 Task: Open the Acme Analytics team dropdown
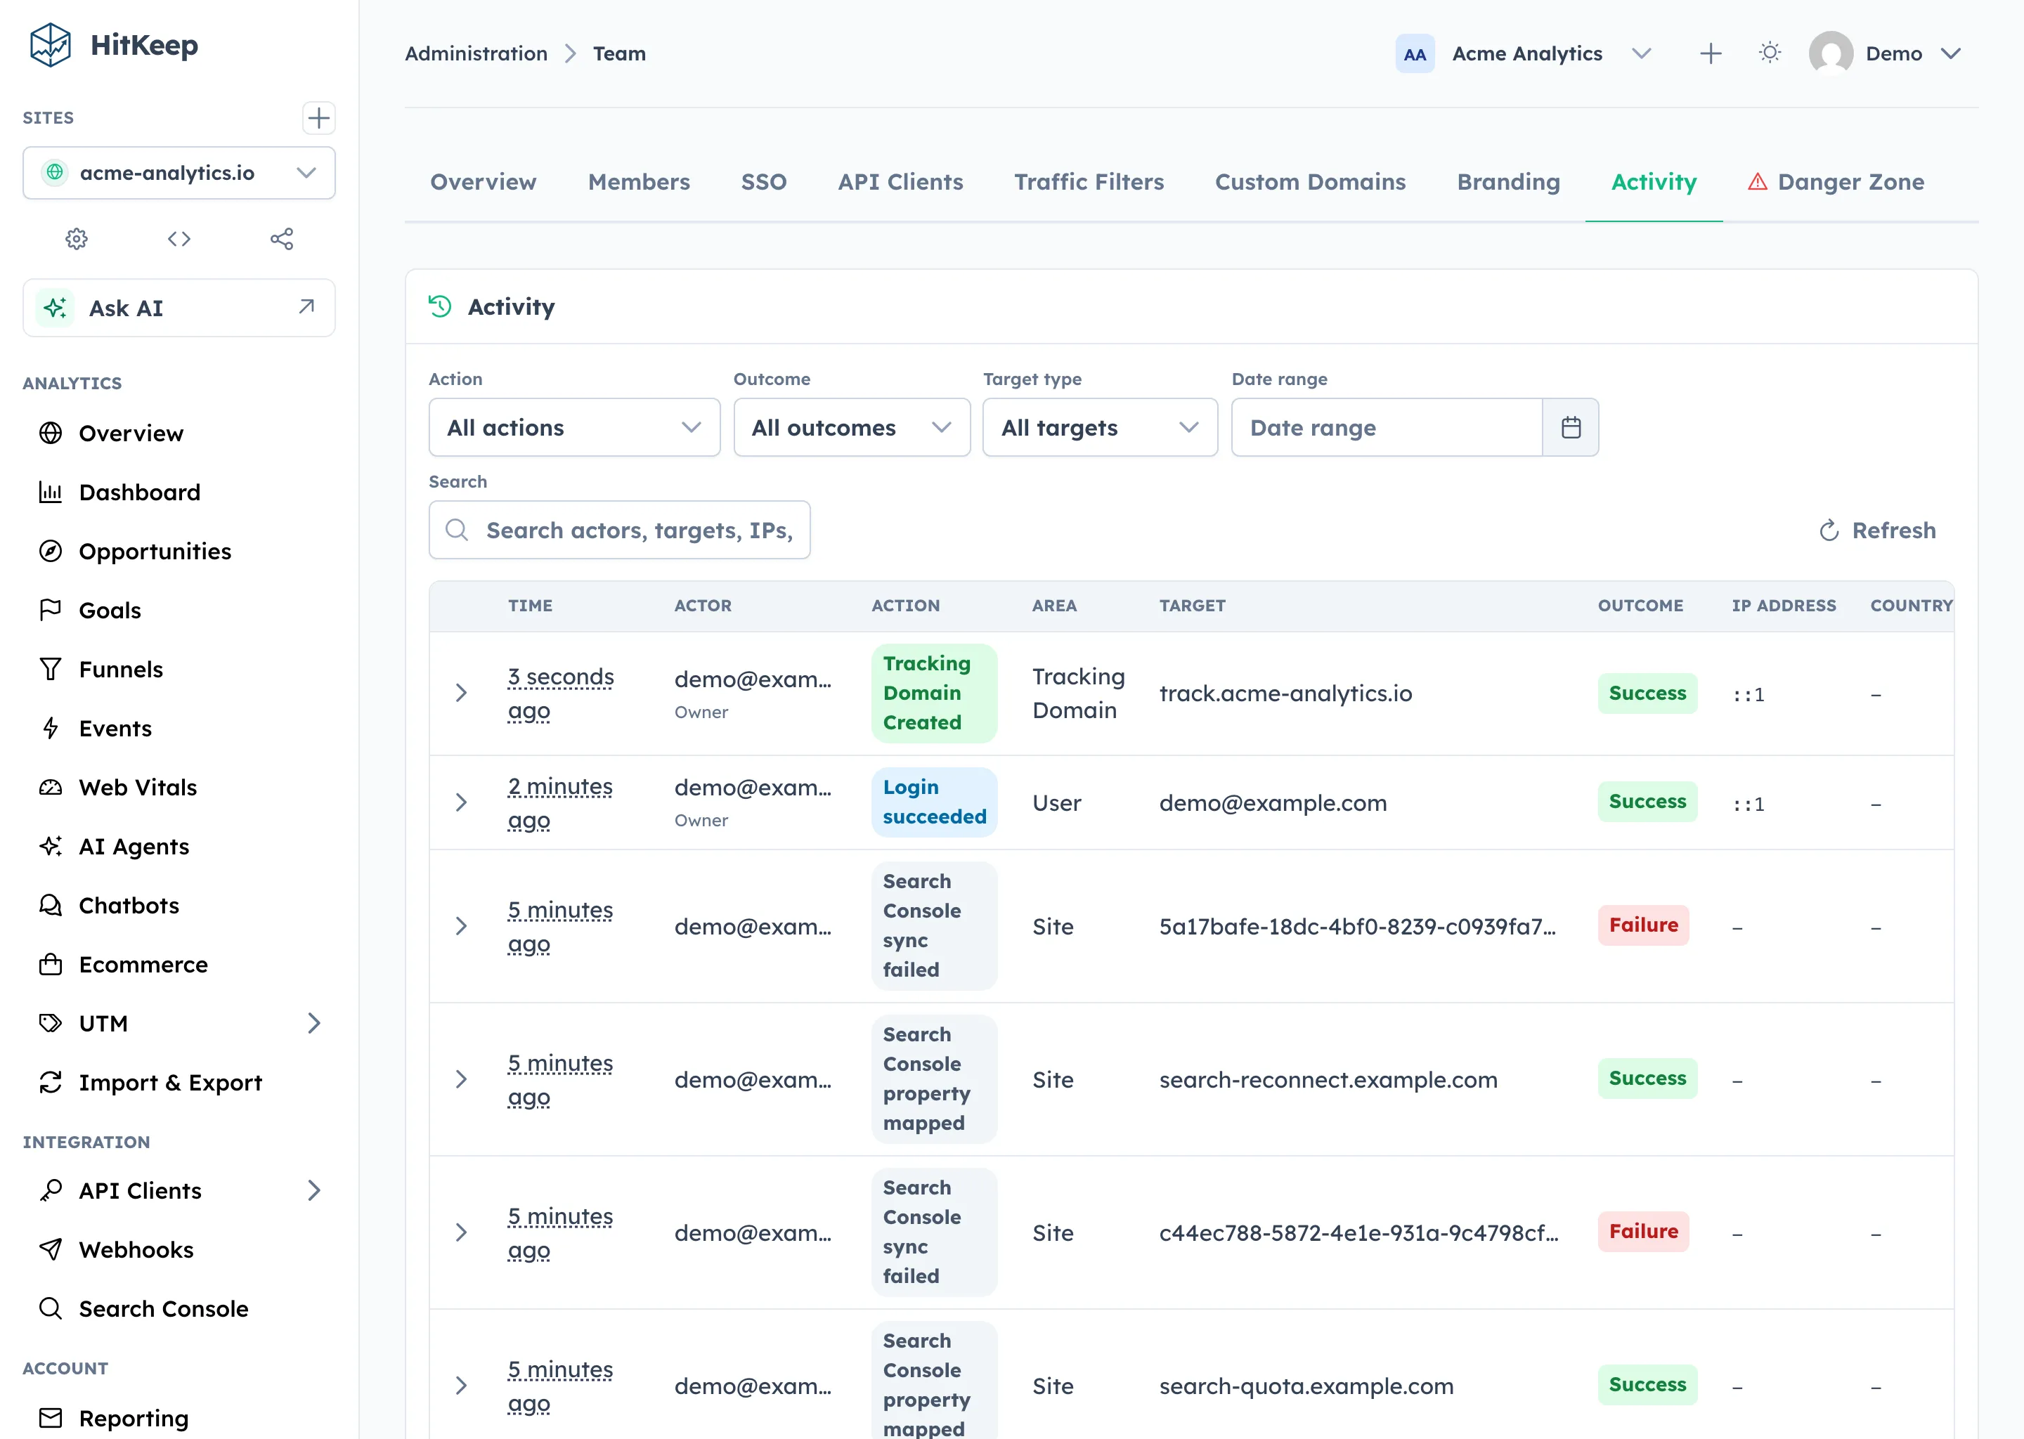[1524, 53]
